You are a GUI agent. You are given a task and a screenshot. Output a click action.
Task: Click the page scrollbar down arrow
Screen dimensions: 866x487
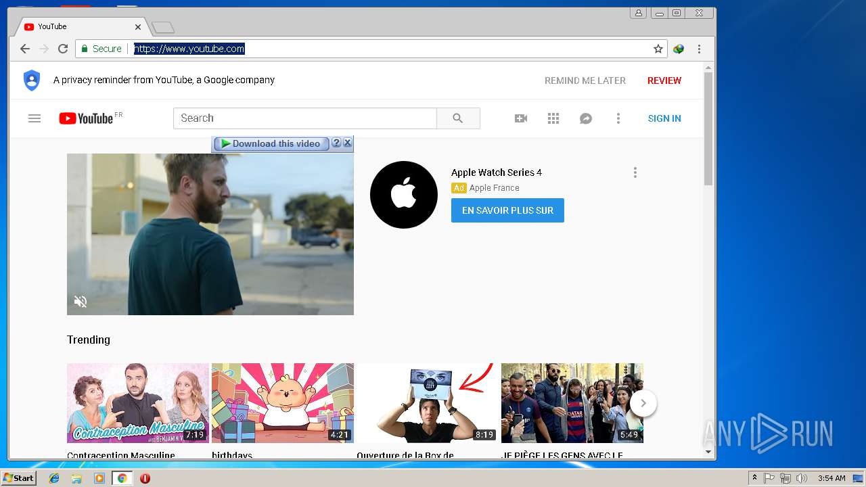click(x=708, y=452)
